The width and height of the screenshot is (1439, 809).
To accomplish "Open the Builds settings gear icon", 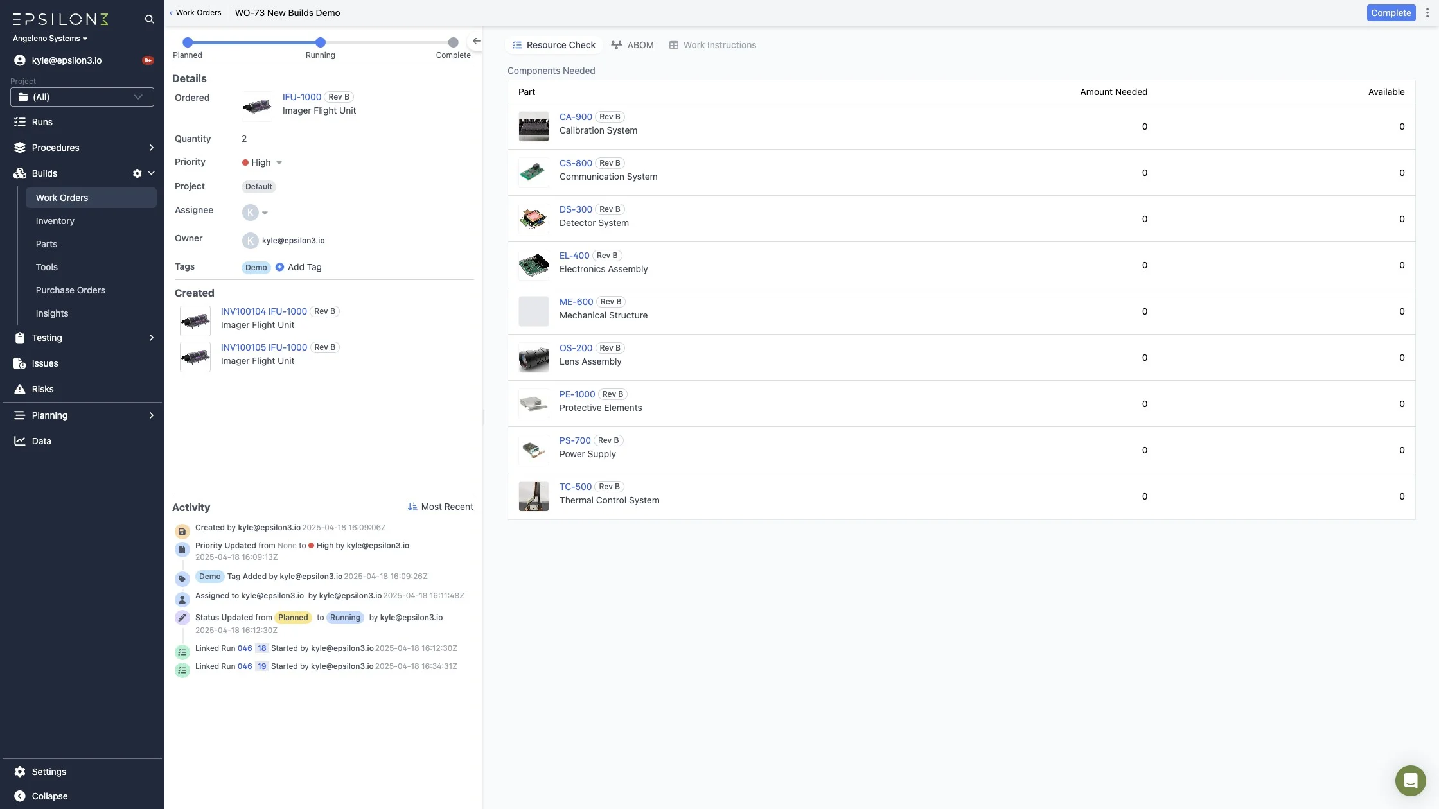I will point(137,173).
